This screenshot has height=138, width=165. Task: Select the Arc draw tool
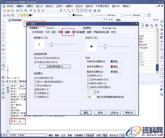(3, 42)
